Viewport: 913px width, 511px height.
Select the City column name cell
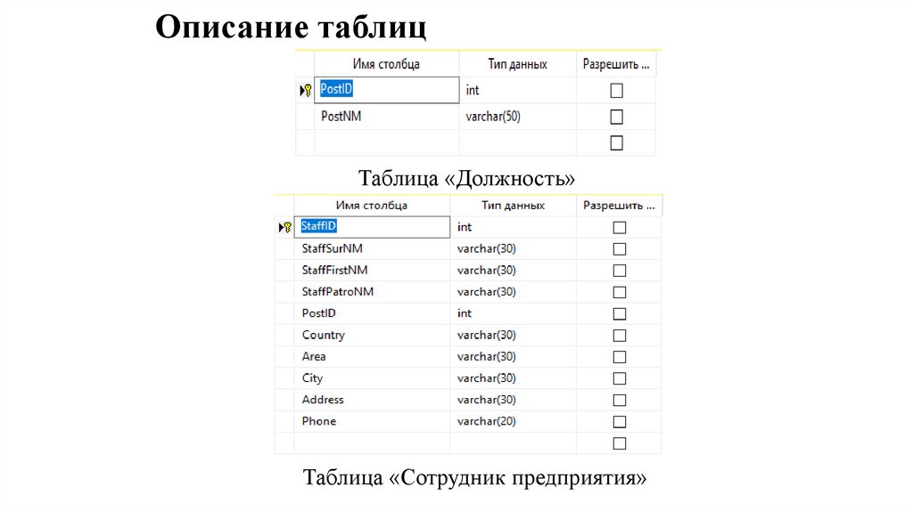(x=372, y=377)
